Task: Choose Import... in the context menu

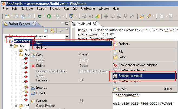Action: [x=71, y=88]
